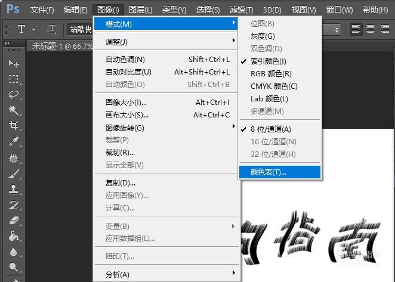Viewport: 395px width, 282px height.
Task: Select the Move tool
Action: click(x=14, y=63)
